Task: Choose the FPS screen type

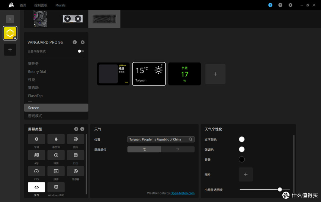Action: click(37, 171)
